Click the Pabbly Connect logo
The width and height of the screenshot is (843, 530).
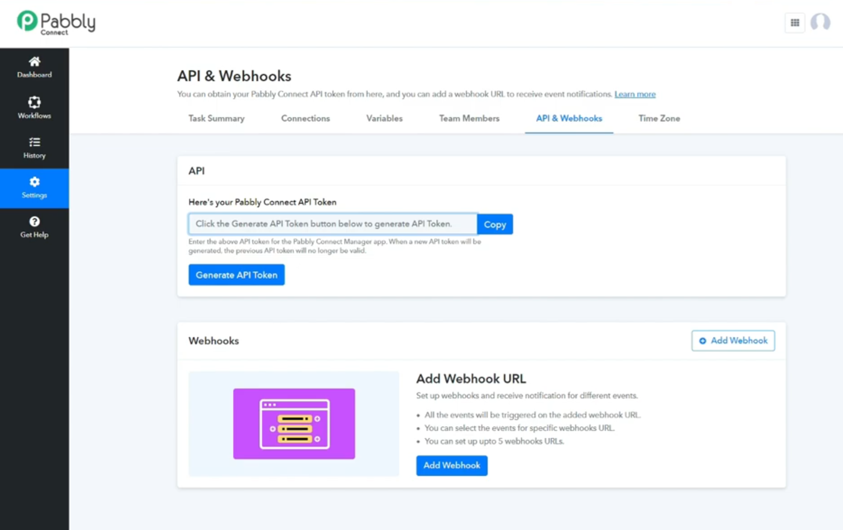click(56, 23)
